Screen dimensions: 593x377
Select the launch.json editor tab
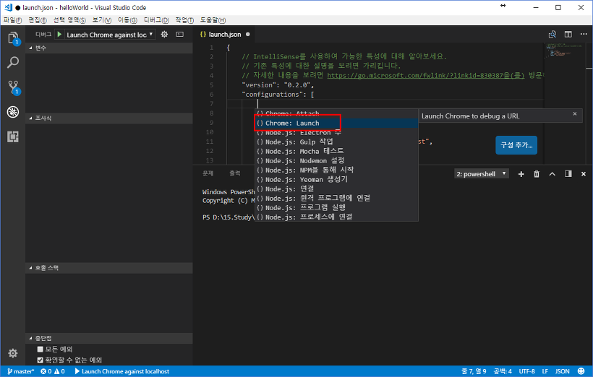click(x=225, y=35)
